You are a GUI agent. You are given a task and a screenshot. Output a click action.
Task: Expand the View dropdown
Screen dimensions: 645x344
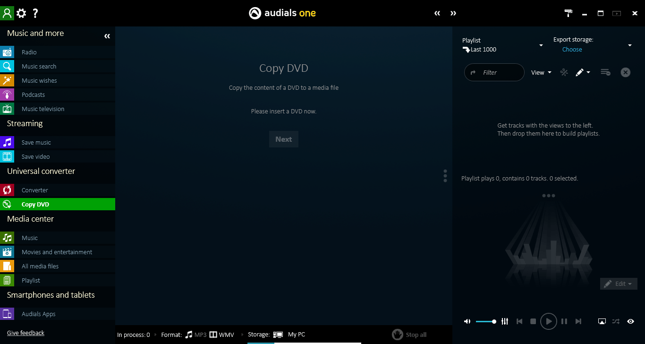(542, 72)
